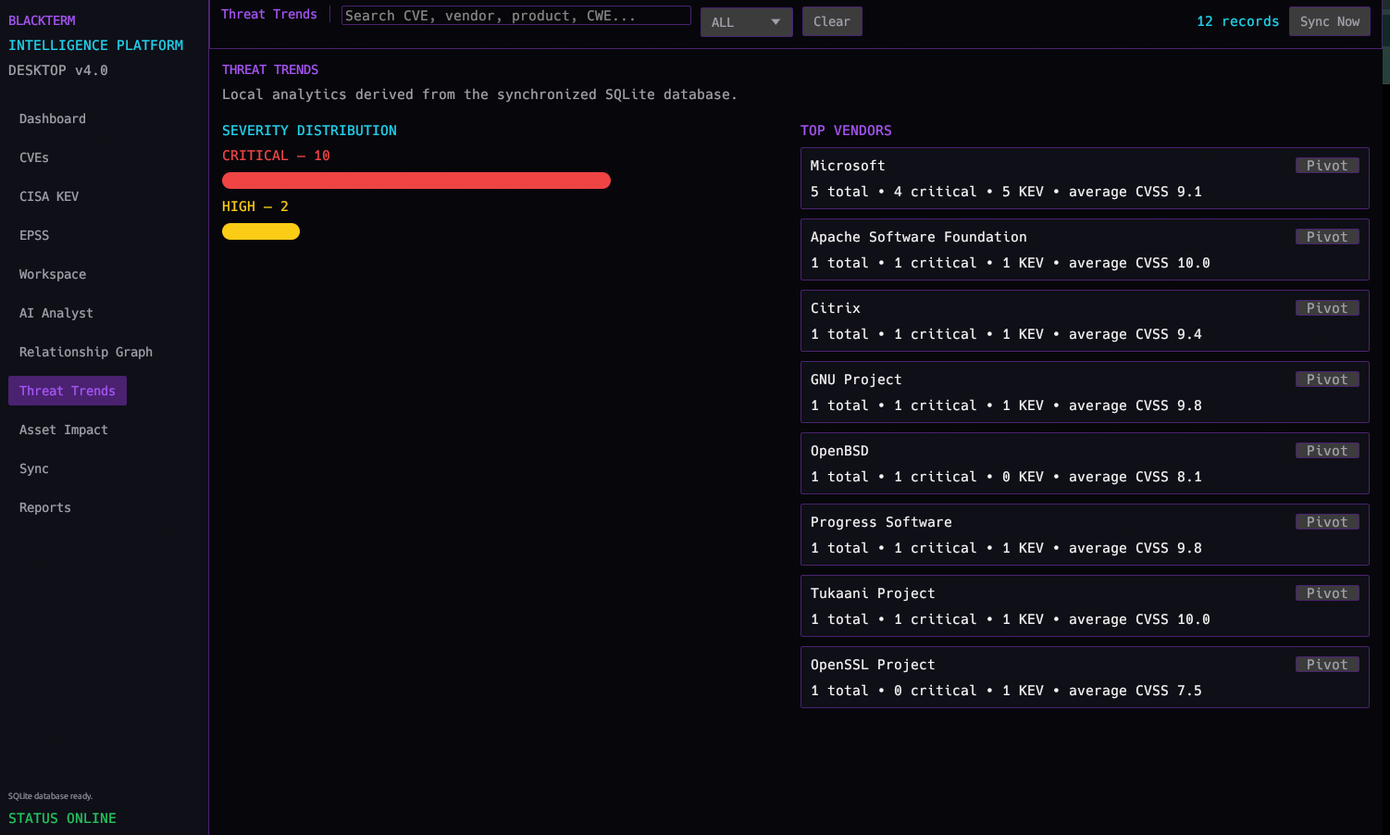Select the Progress Software vendor name

(x=881, y=522)
